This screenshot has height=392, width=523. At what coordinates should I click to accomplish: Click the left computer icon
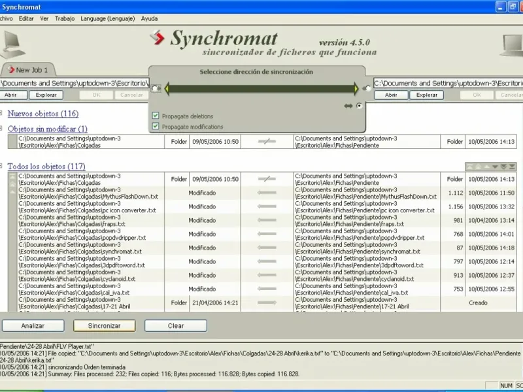point(11,44)
